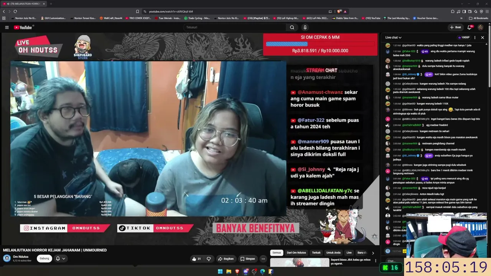Open more actions below the video
Image resolution: width=491 pixels, height=276 pixels.
[263, 259]
